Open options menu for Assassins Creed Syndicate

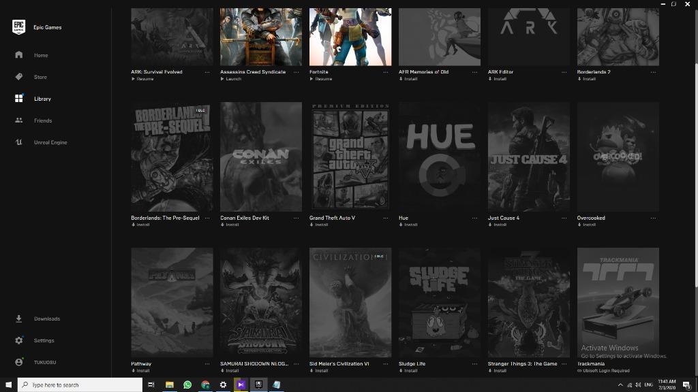296,72
